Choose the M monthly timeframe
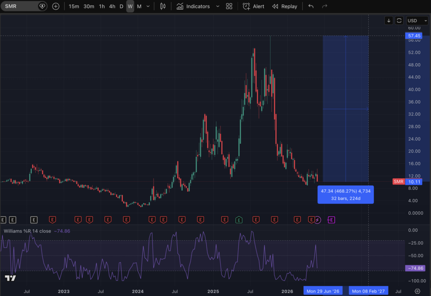This screenshot has width=431, height=296. [139, 6]
